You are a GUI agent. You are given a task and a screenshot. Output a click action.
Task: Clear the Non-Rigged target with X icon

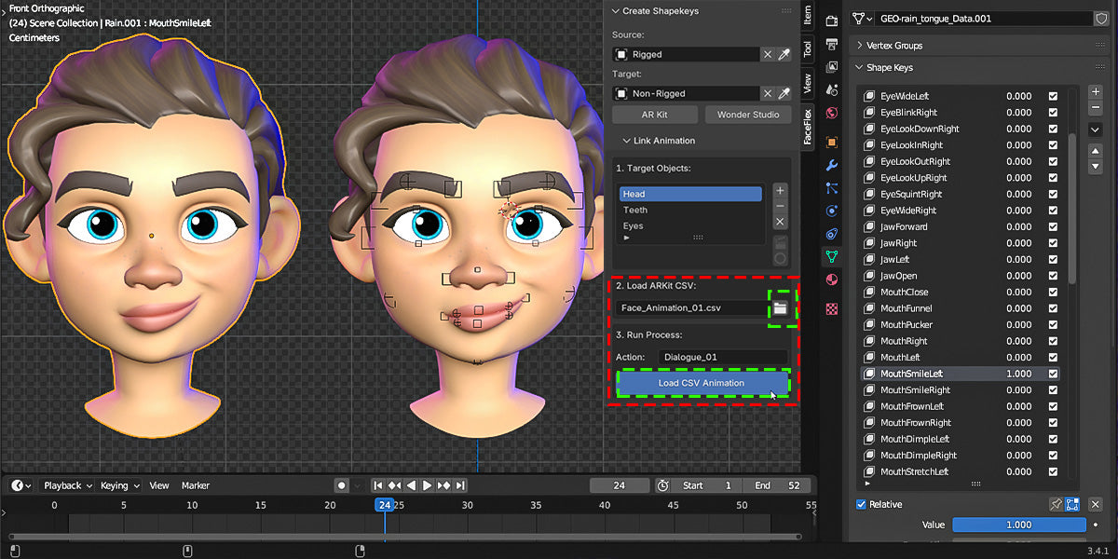click(768, 93)
